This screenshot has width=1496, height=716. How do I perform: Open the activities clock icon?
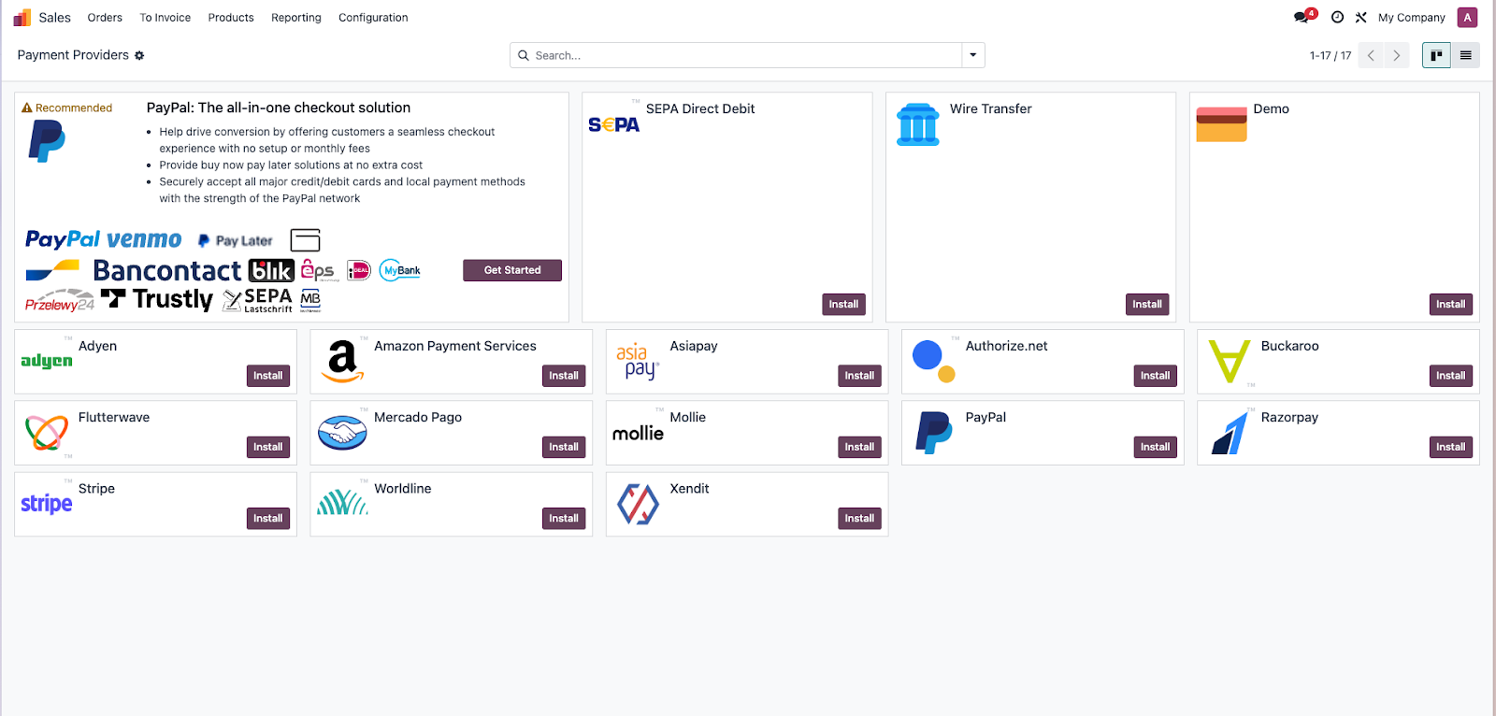coord(1337,17)
